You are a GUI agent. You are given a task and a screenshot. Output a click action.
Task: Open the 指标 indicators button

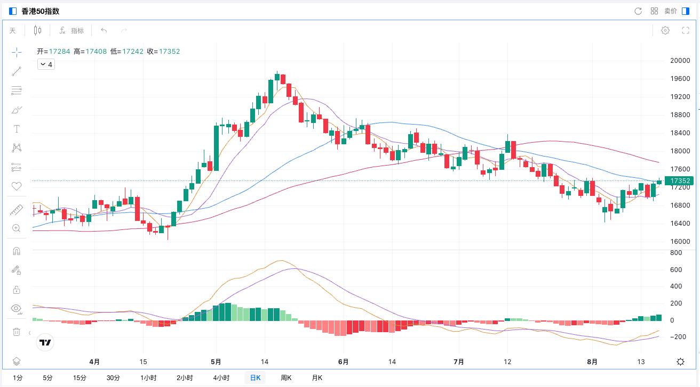72,31
